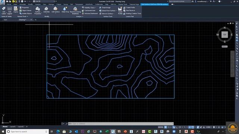Image resolution: width=239 pixels, height=134 pixels.
Task: Launch the Object Viewer
Action: point(25,10)
